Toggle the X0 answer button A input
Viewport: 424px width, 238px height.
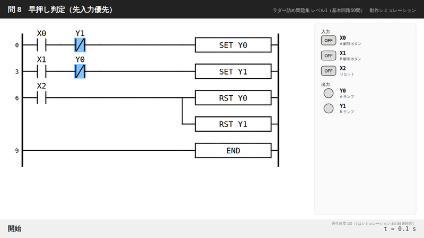point(329,41)
